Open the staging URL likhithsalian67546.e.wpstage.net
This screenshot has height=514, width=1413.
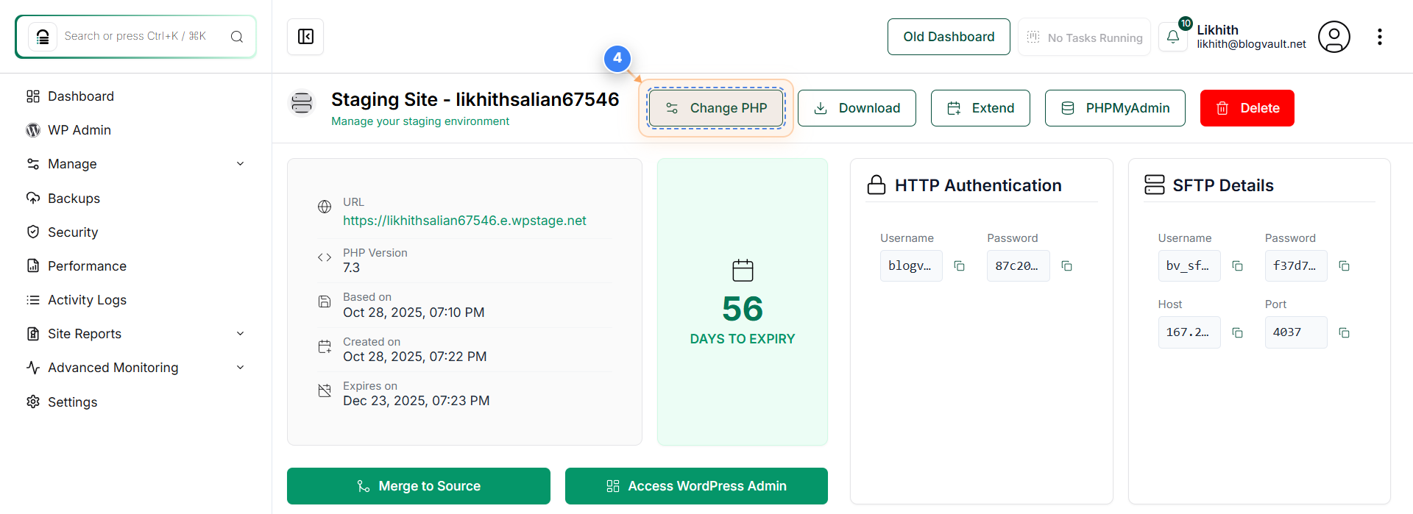coord(464,221)
